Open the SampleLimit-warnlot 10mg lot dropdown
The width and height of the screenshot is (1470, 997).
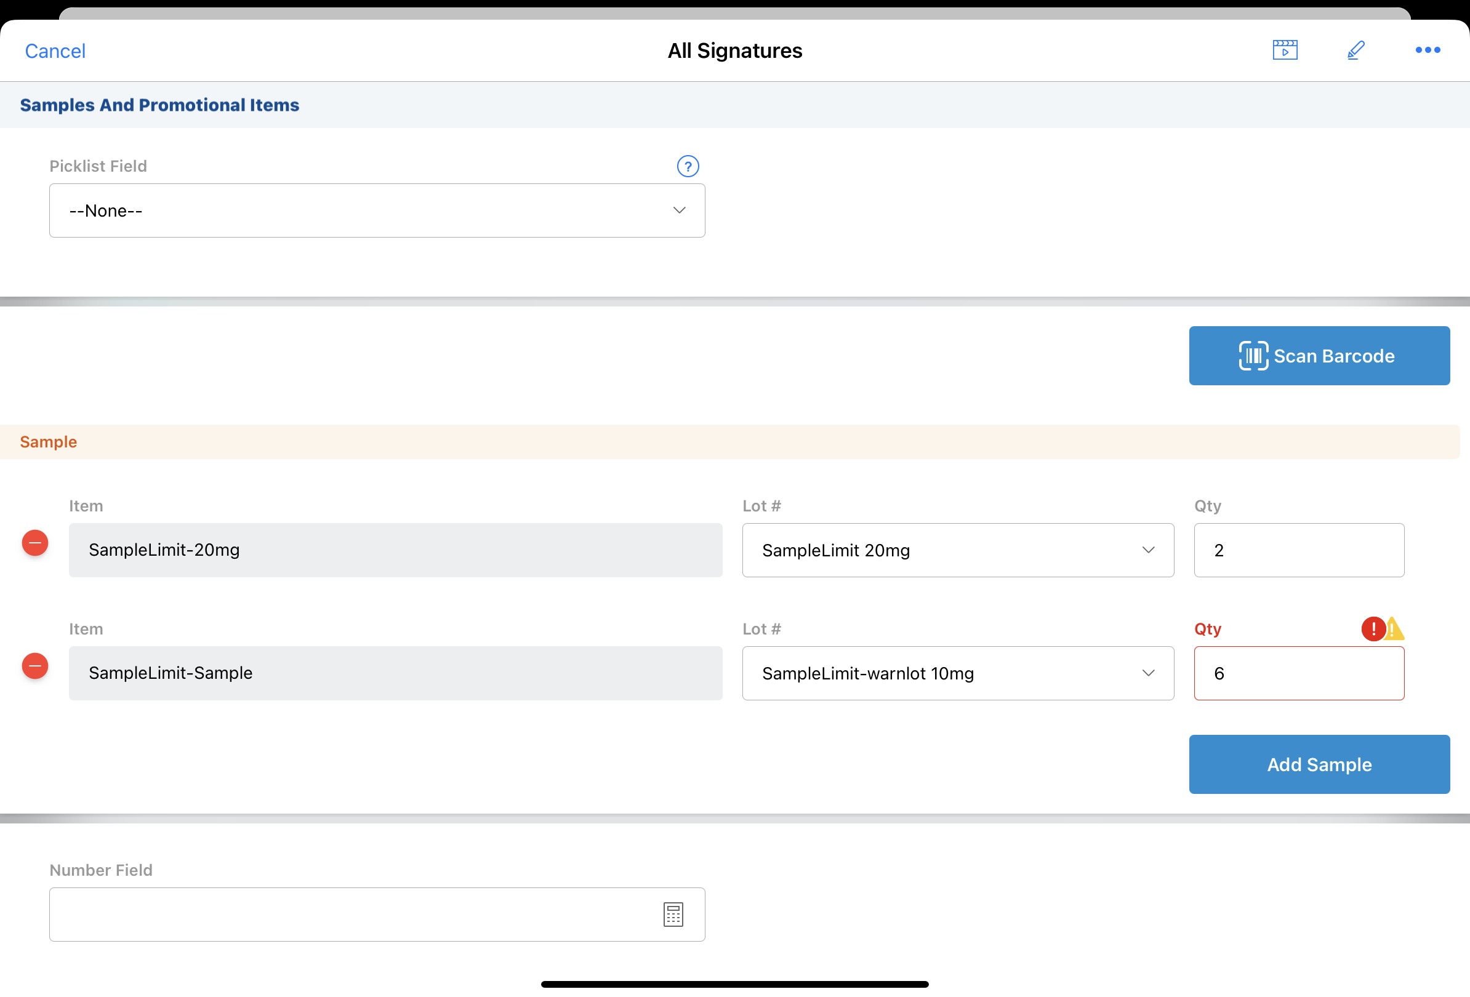click(958, 673)
